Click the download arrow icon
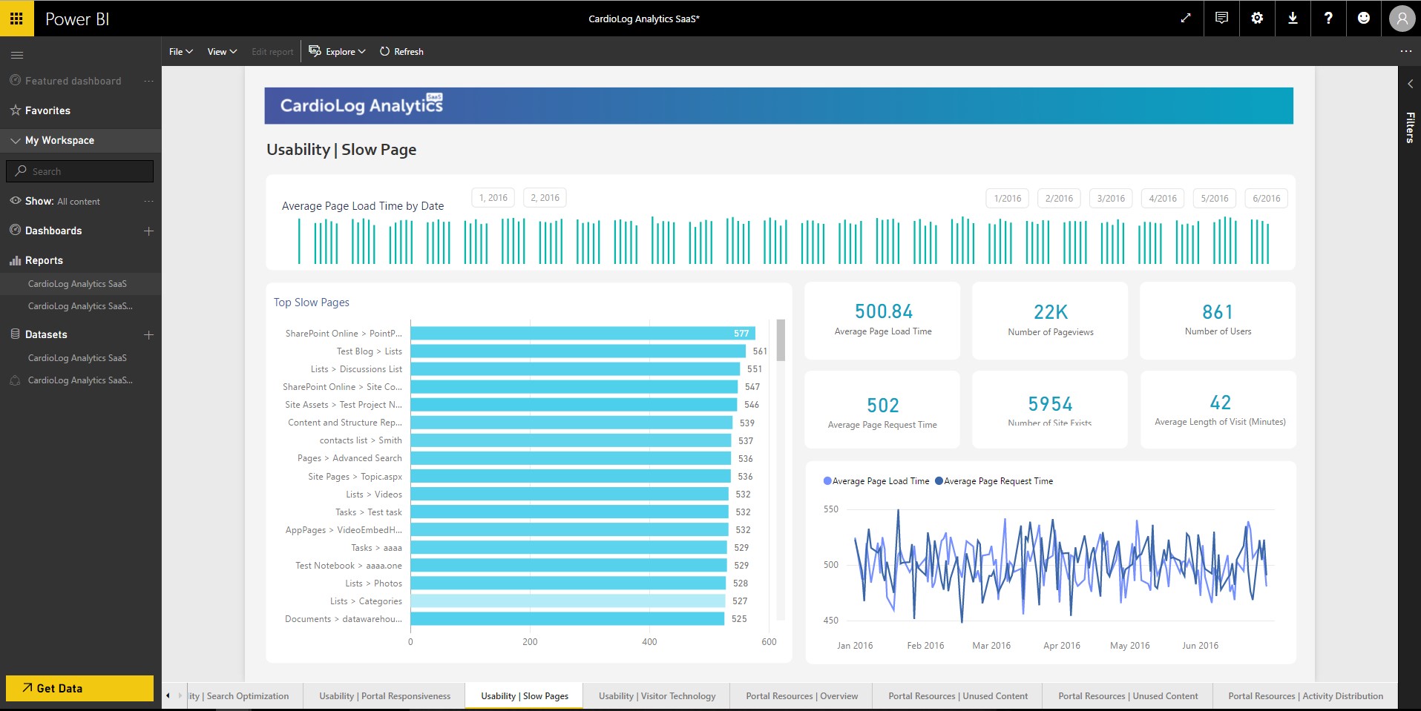1421x711 pixels. point(1293,19)
